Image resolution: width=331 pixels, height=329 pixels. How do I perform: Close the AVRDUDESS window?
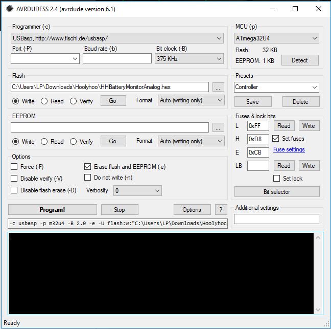click(319, 9)
